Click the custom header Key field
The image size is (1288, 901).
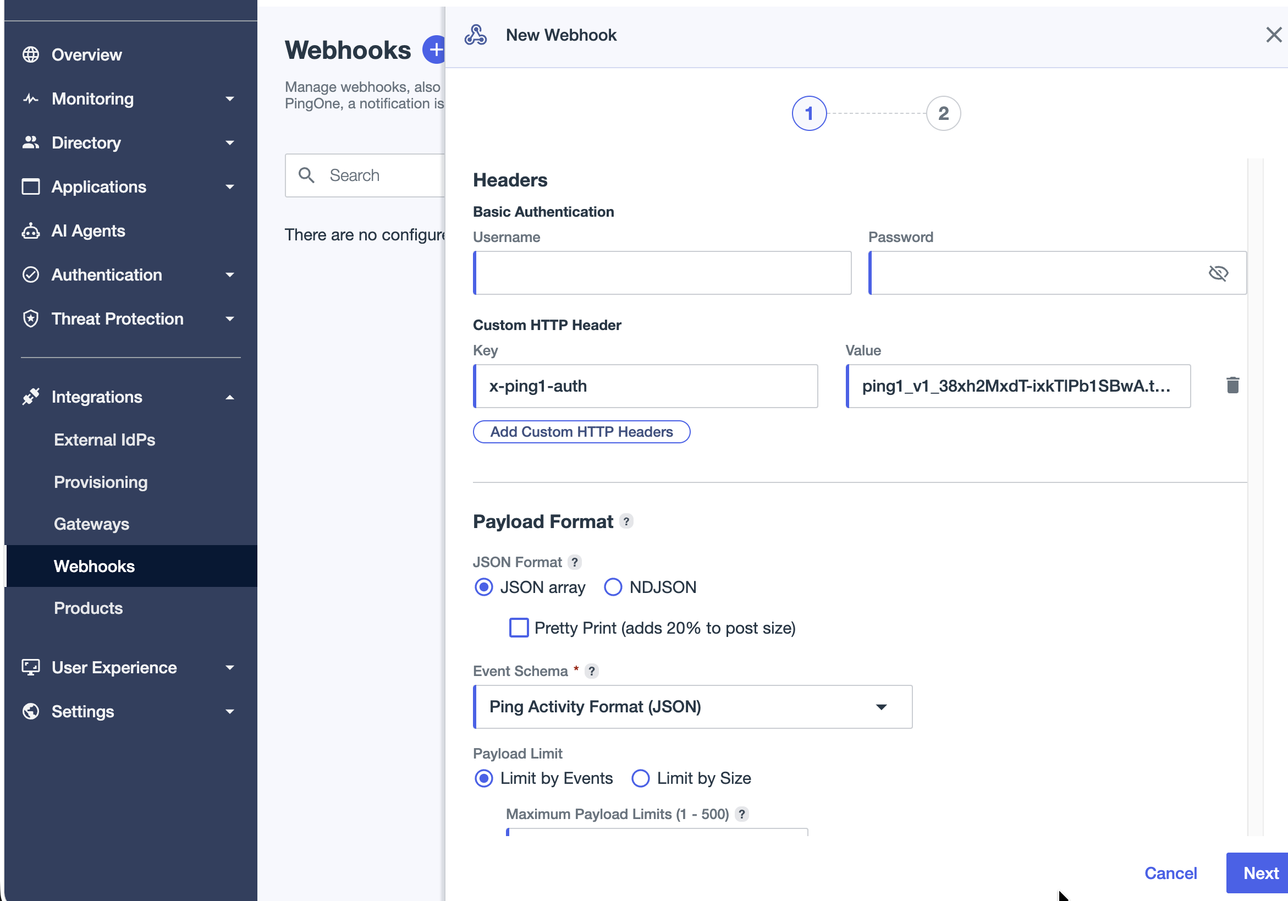click(645, 386)
